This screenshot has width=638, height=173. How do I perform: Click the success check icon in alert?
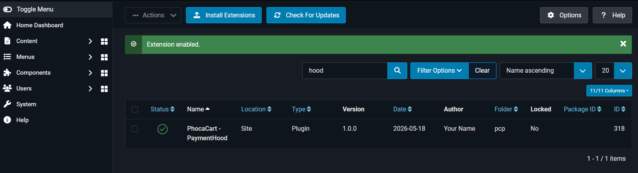134,44
